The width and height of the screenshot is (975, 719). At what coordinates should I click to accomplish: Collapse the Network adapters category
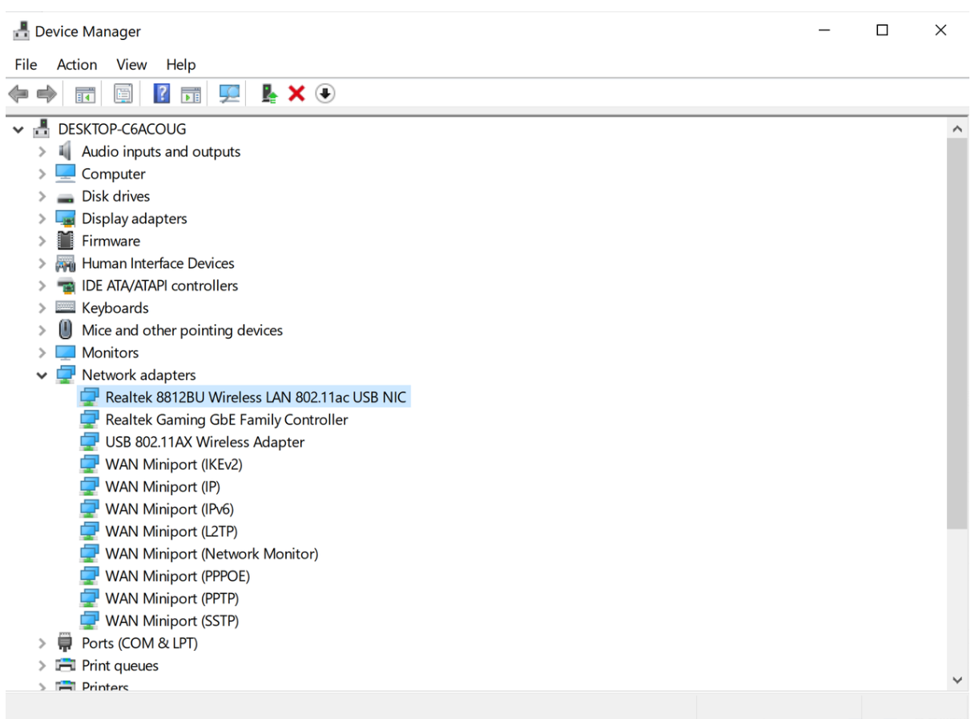pyautogui.click(x=42, y=376)
